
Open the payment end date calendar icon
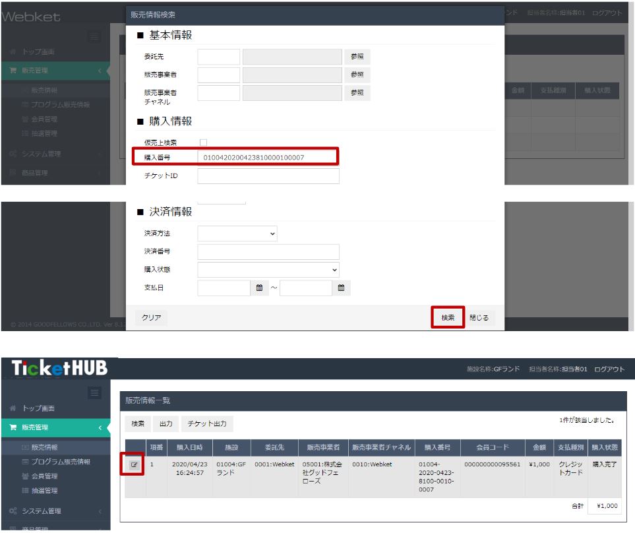tap(341, 288)
